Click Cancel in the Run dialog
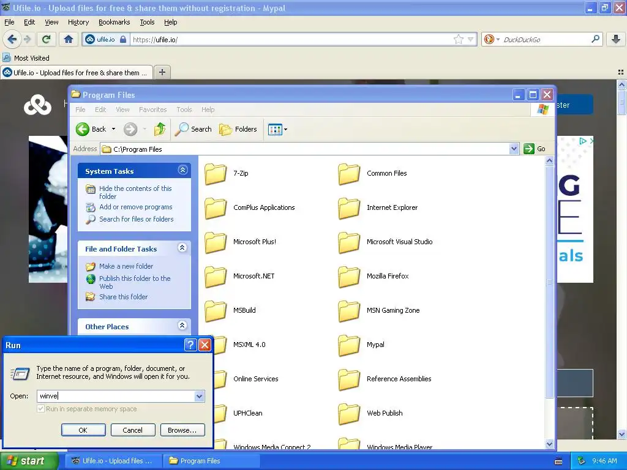 [x=132, y=430]
